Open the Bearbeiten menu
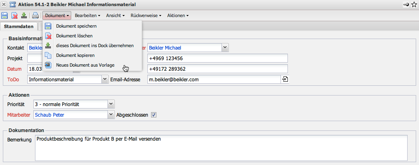This screenshot has height=165, width=419. 88,16
